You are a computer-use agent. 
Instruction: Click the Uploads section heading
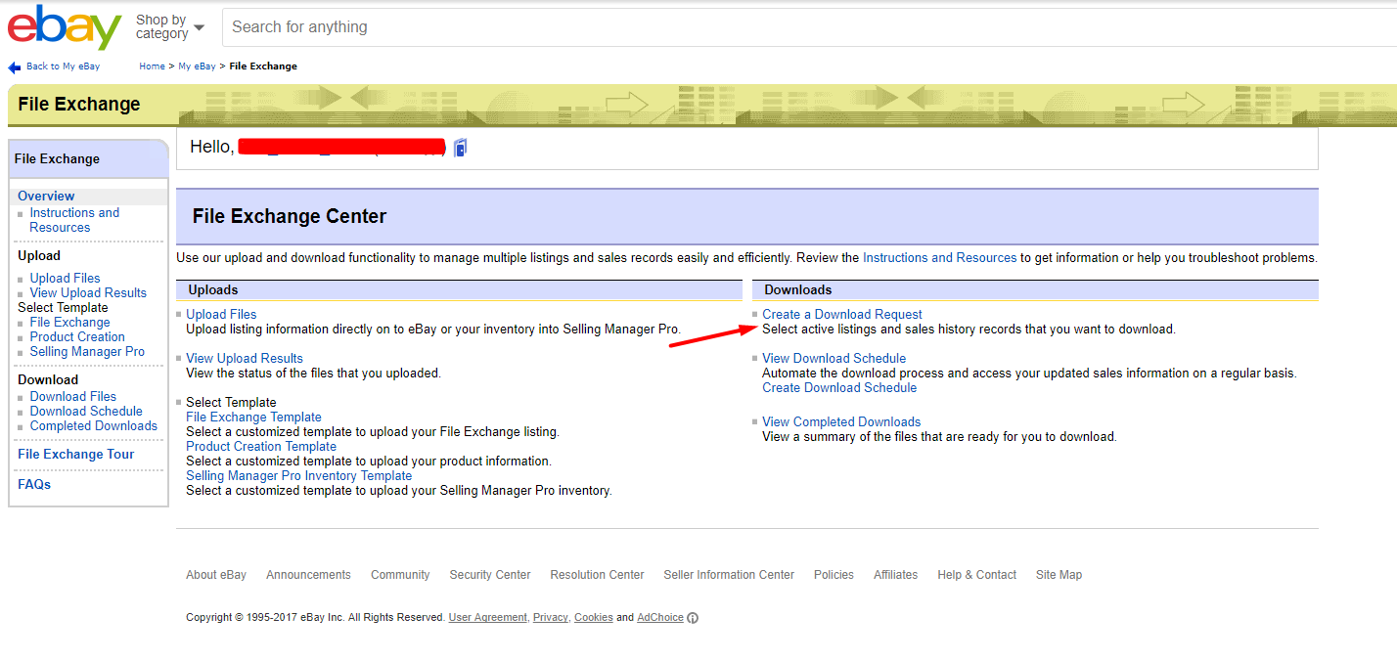pos(213,290)
